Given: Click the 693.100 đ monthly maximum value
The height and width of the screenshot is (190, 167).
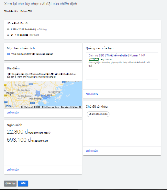Looking at the screenshot, I should (x=19, y=140).
